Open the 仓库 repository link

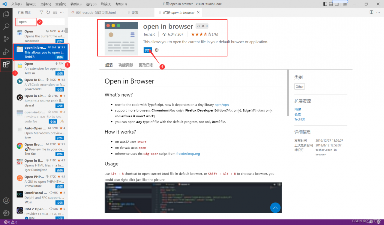point(298,114)
